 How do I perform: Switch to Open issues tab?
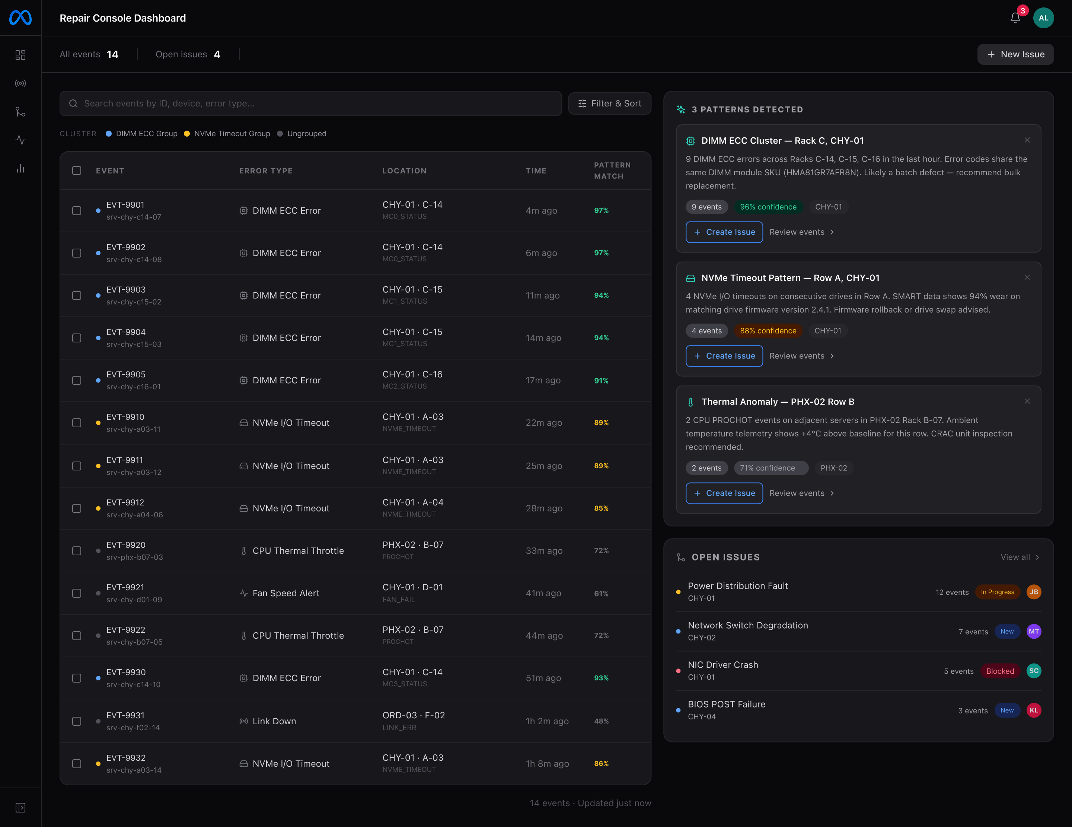pos(188,54)
